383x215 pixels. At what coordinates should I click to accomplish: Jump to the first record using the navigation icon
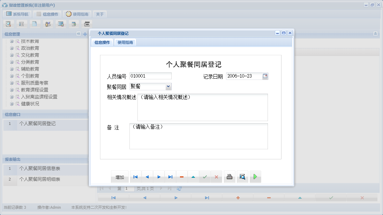point(135,176)
